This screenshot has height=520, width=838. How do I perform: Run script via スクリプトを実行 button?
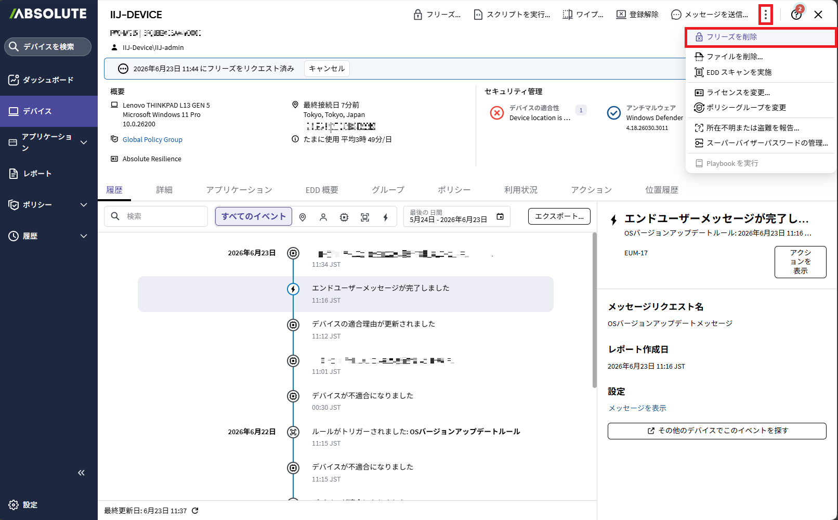[512, 15]
